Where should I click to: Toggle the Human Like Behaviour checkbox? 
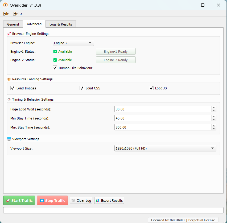[55, 68]
